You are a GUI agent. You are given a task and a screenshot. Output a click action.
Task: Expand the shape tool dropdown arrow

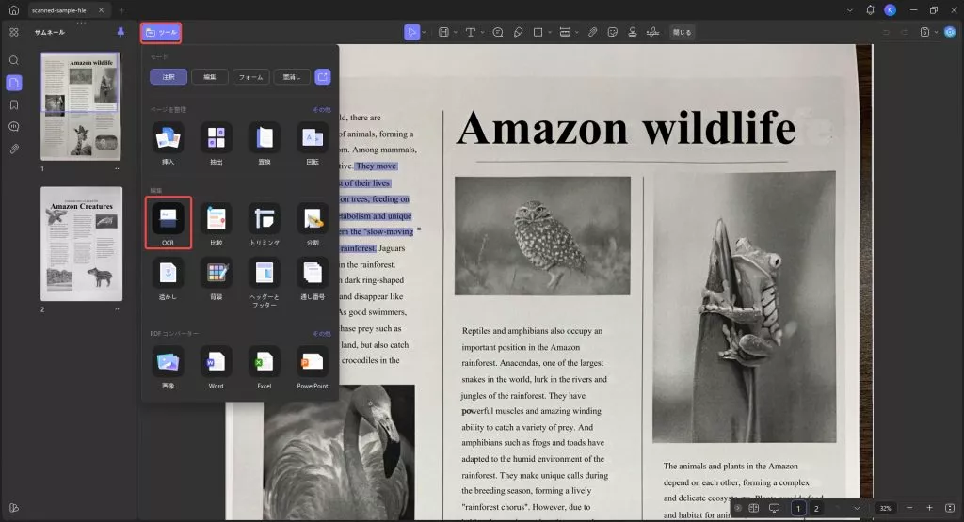click(550, 32)
